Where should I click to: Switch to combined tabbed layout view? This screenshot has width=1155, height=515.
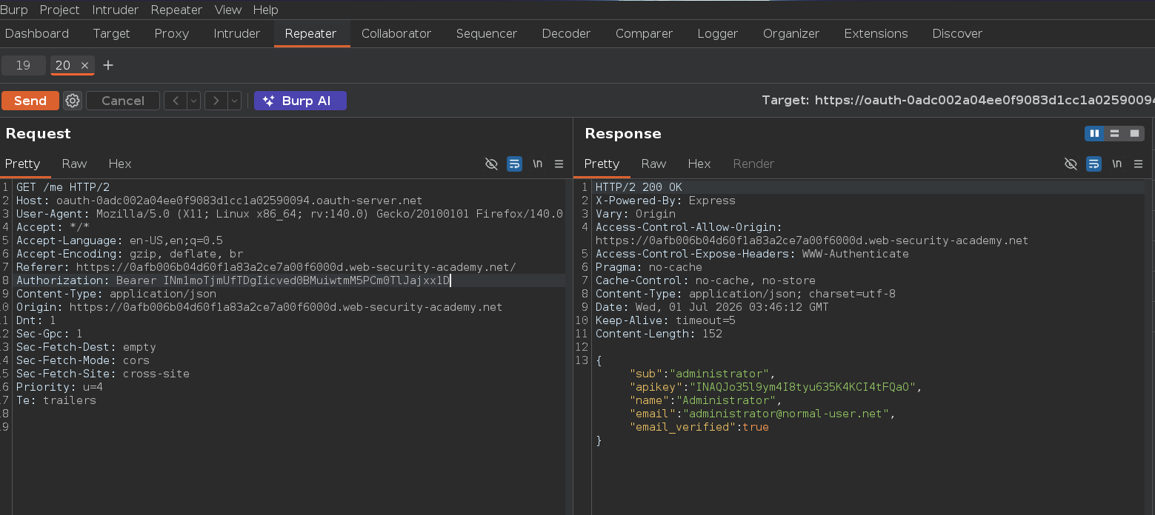point(1134,133)
